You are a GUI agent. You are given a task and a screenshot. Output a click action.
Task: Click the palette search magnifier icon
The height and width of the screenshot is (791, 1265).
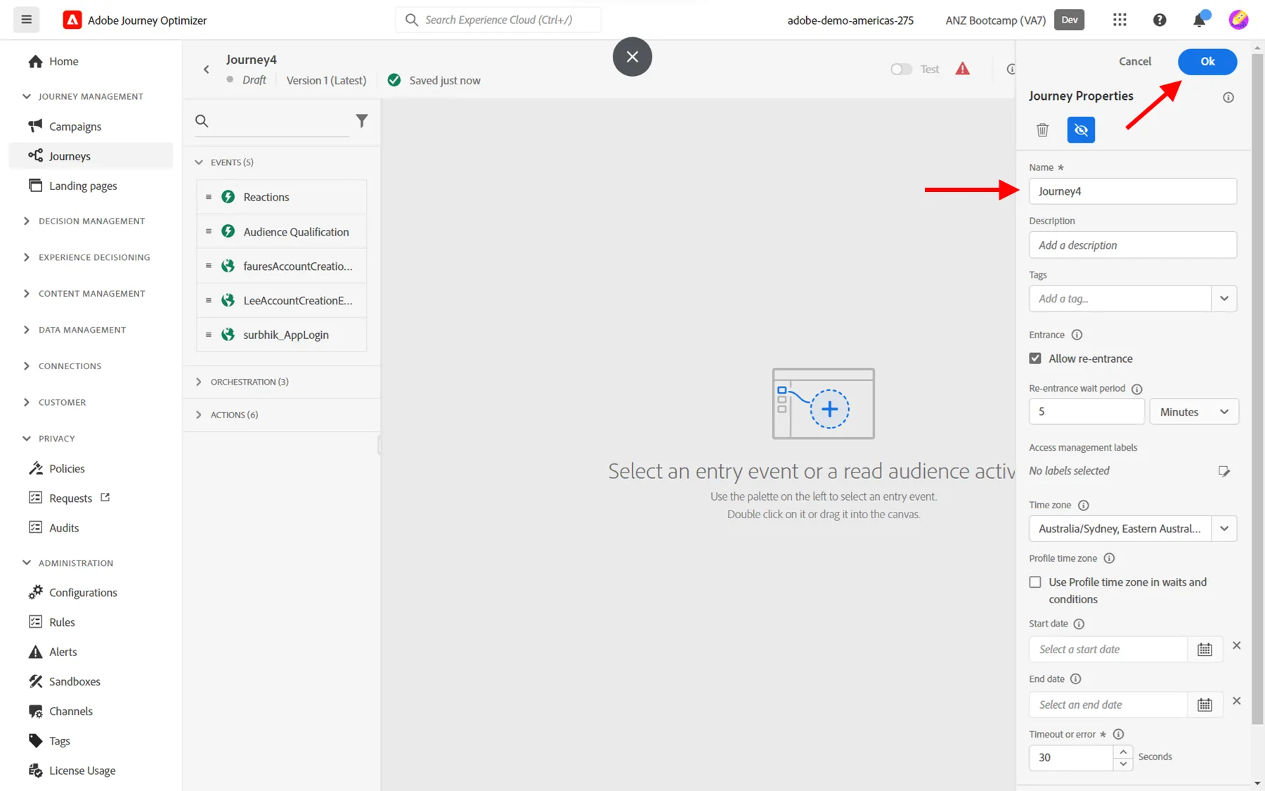click(202, 121)
